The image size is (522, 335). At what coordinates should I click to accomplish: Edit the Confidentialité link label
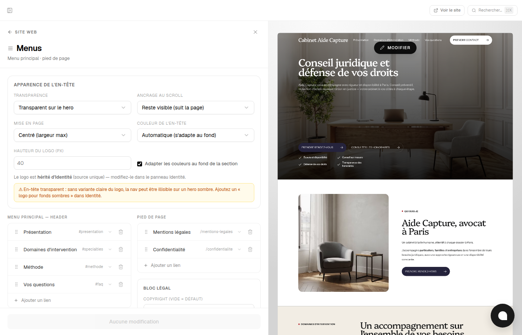[169, 249]
